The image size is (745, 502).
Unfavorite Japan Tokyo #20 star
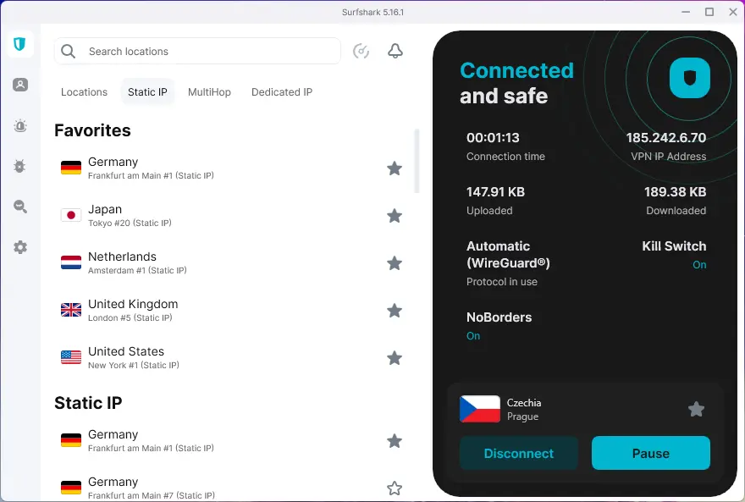pyautogui.click(x=395, y=216)
